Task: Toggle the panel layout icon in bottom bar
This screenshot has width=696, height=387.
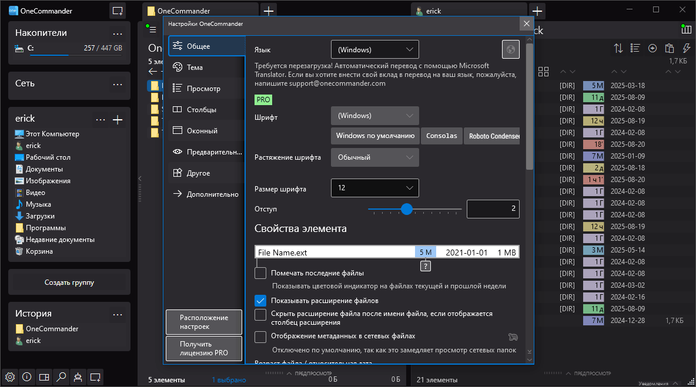Action: coord(44,377)
